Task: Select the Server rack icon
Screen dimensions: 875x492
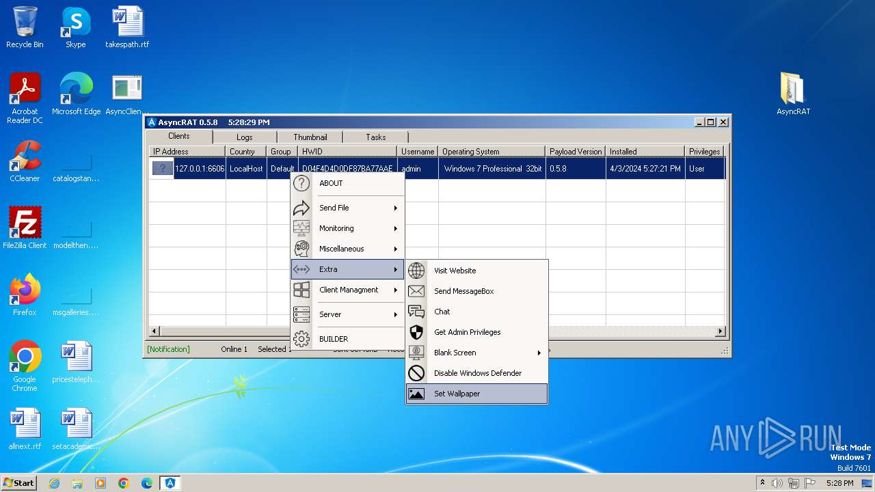Action: (x=301, y=314)
